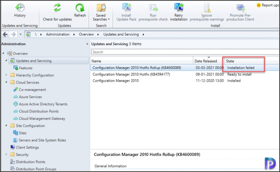Click the Run prerequisite check icon
This screenshot has width=280, height=172.
(153, 8)
